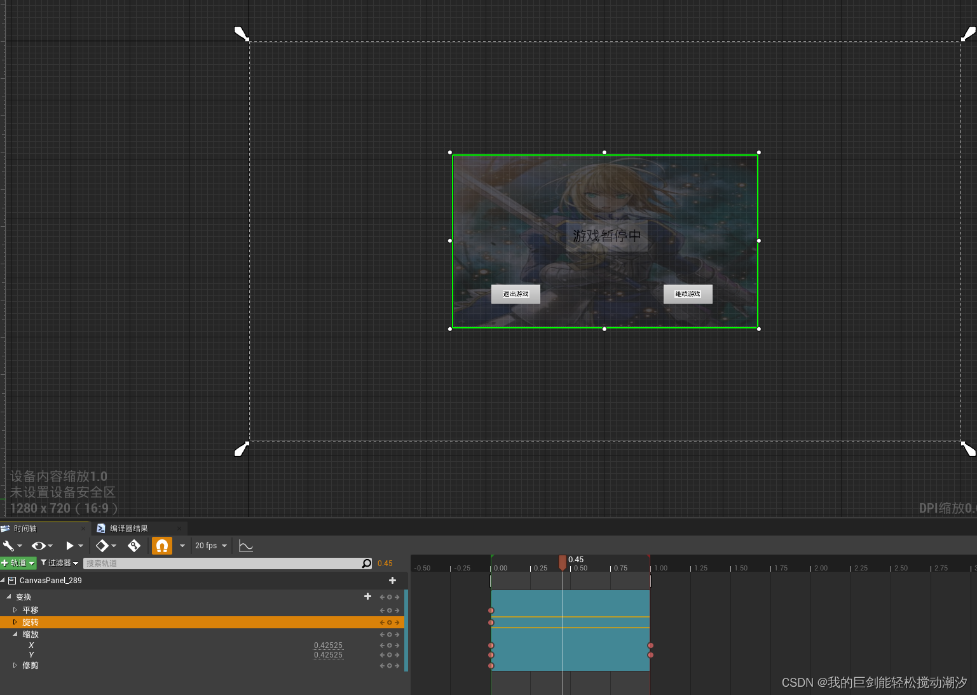Expand the Translation (平移) track
The width and height of the screenshot is (977, 695).
[15, 610]
